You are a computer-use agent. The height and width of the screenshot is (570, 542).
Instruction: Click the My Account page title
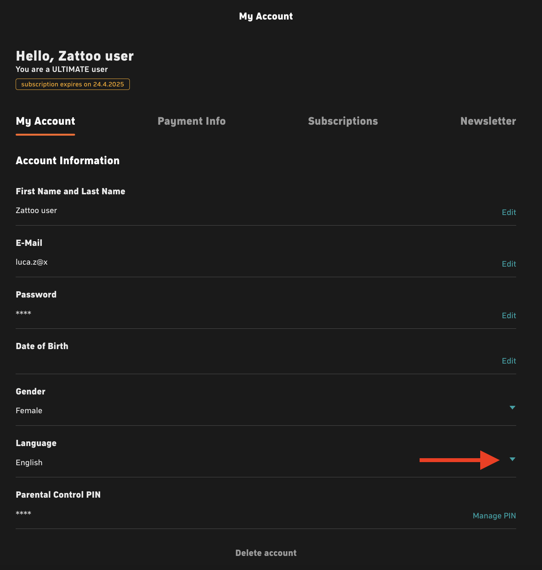click(266, 16)
